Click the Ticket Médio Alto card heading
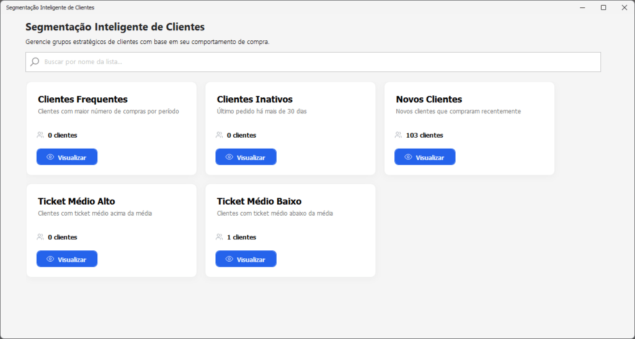 click(76, 201)
